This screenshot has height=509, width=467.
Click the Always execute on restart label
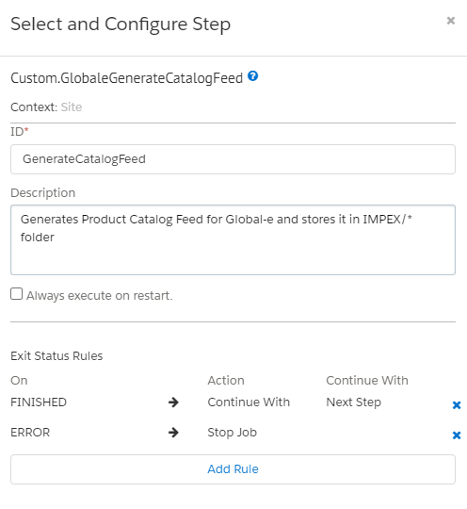coord(99,296)
